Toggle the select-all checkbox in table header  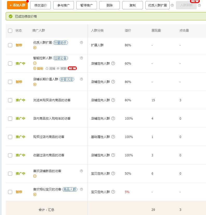pyautogui.click(x=10, y=31)
